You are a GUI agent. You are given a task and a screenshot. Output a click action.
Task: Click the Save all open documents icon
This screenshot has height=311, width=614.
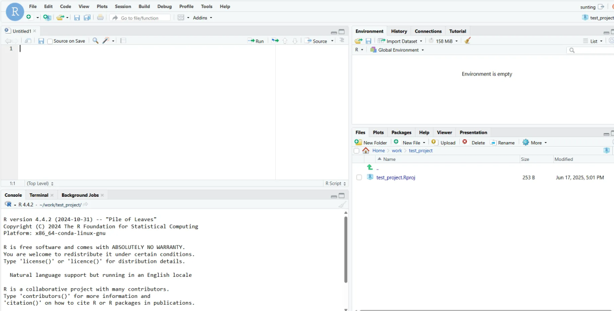(87, 18)
